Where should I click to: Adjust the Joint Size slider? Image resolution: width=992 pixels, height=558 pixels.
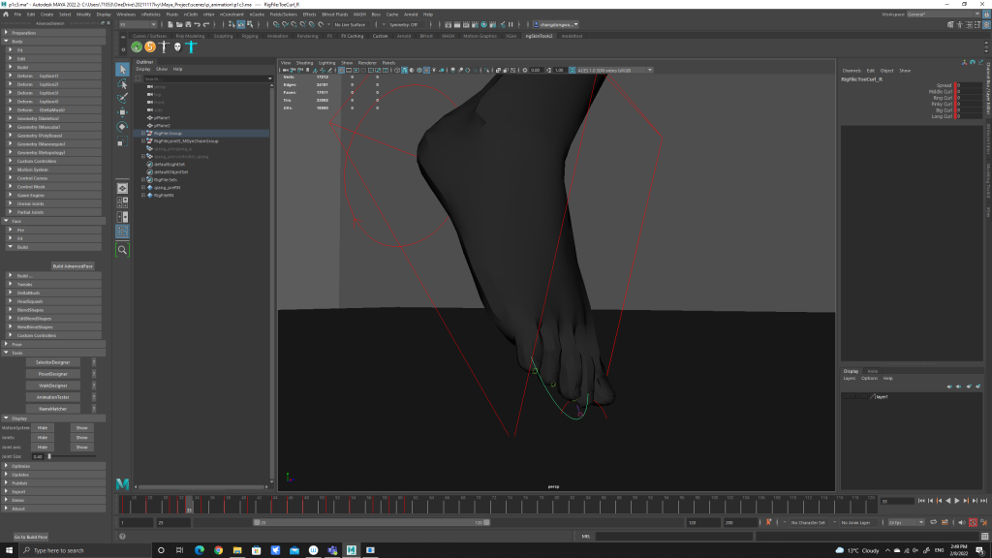[x=48, y=455]
